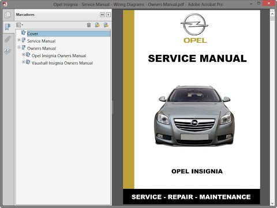Click the OPEL INSIGNIA text on the cover
Viewport: 277px width, 208px height.
tap(197, 172)
